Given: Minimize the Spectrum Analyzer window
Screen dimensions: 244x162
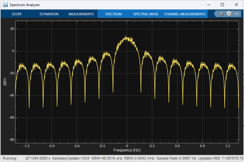Looking at the screenshot, I should tap(209, 5).
